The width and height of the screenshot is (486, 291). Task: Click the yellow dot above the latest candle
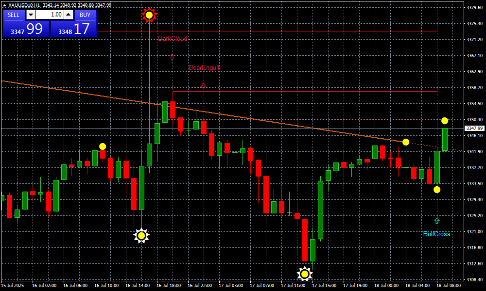[445, 120]
